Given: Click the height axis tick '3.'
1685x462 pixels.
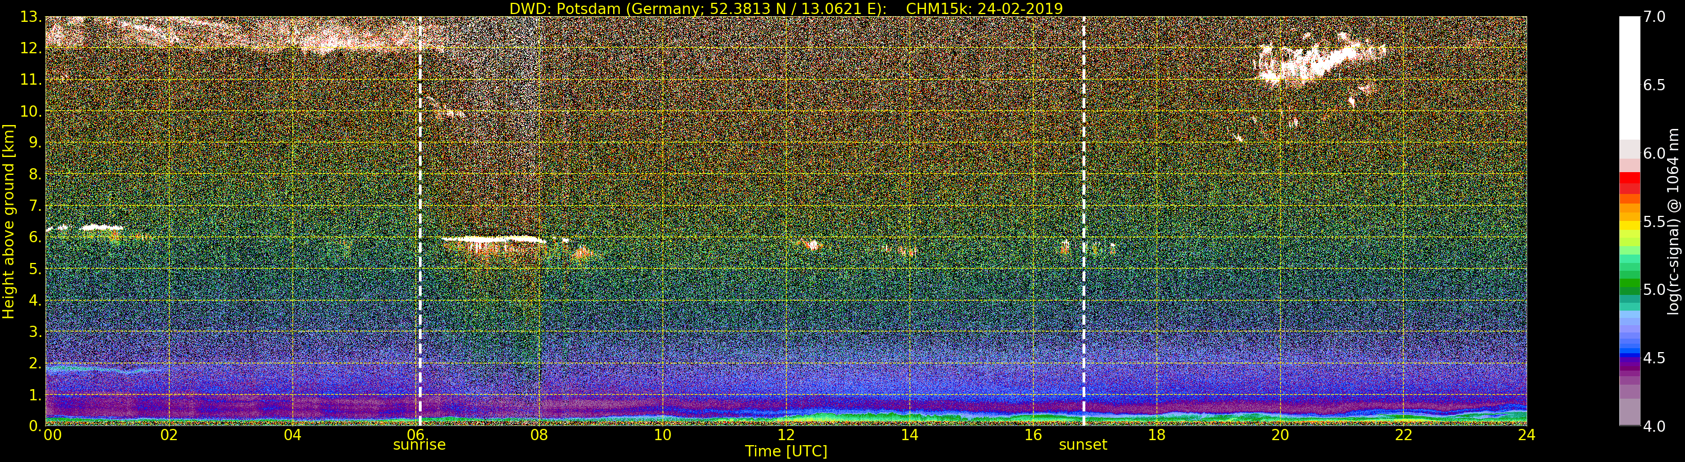Looking at the screenshot, I should pyautogui.click(x=35, y=331).
